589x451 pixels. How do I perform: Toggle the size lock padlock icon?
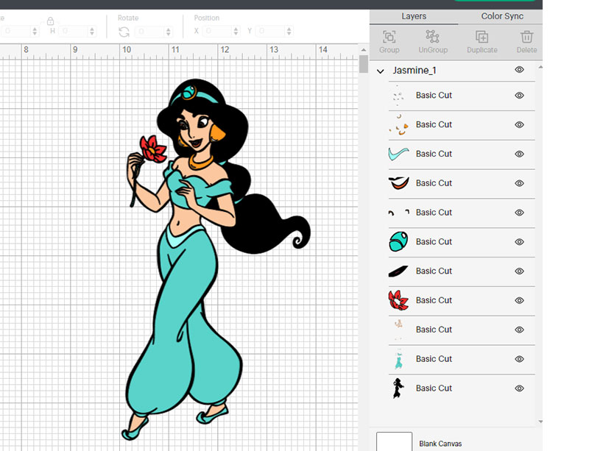(x=50, y=21)
